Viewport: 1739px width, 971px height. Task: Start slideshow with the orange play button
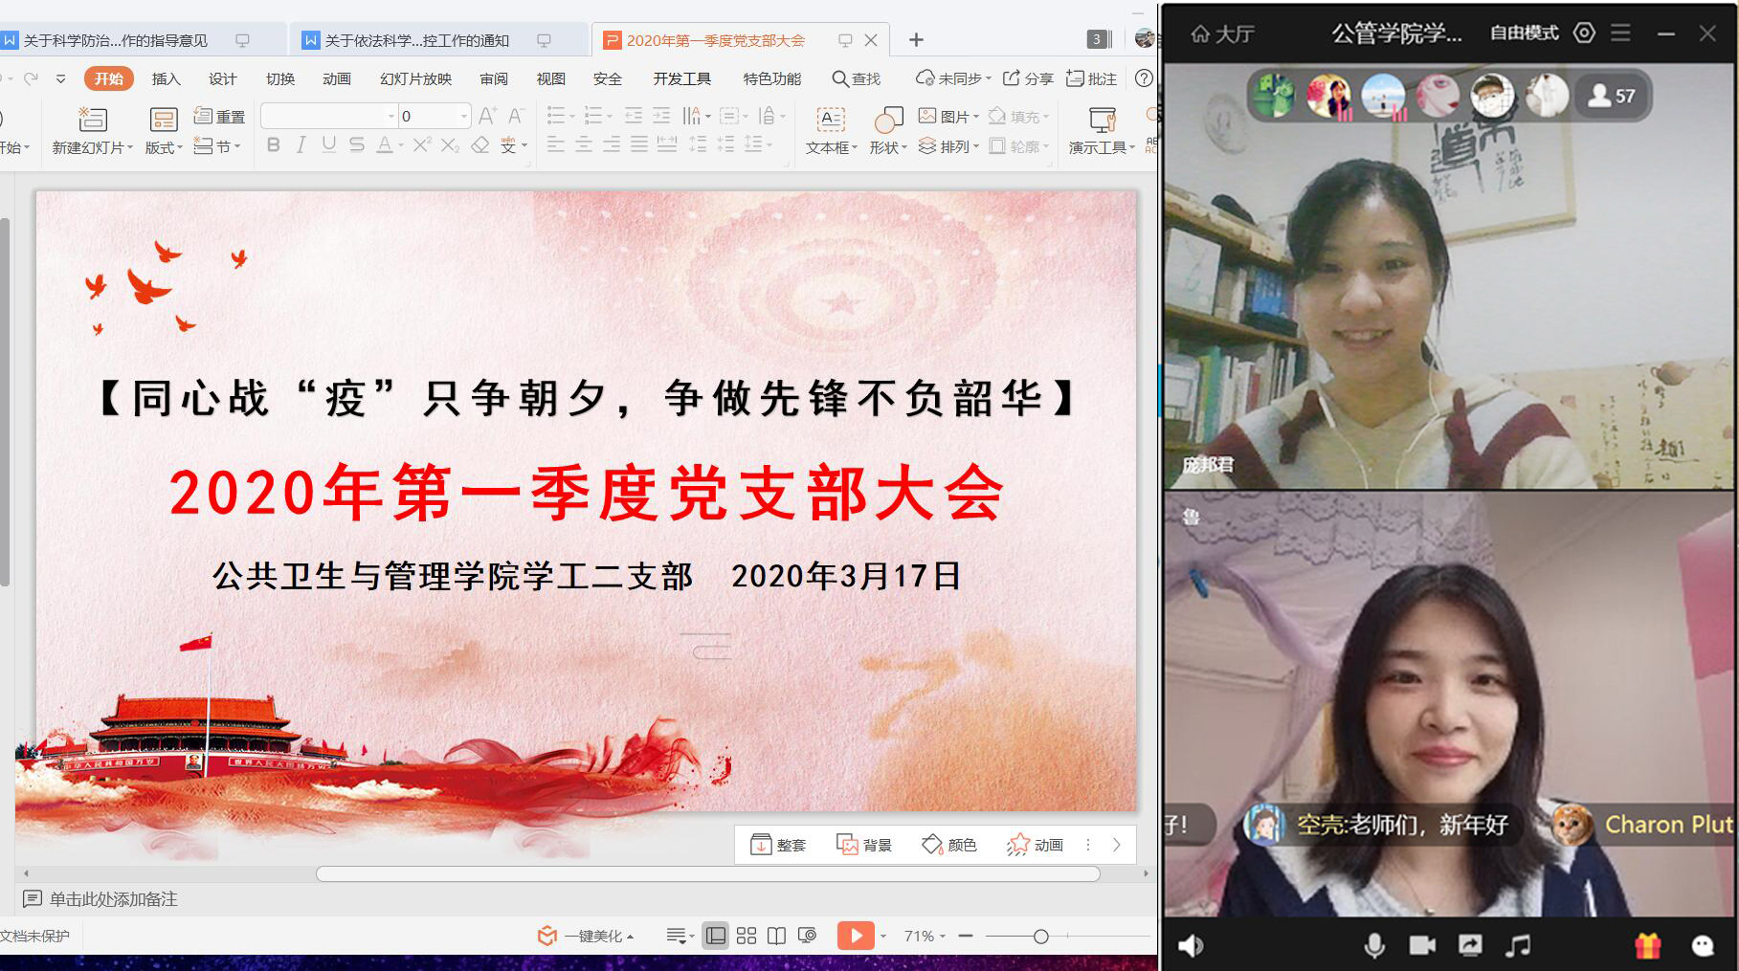pyautogui.click(x=855, y=936)
